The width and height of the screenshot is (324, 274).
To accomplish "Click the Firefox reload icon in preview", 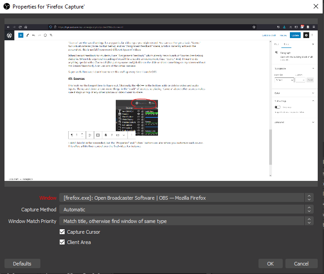I will click(x=20, y=27).
